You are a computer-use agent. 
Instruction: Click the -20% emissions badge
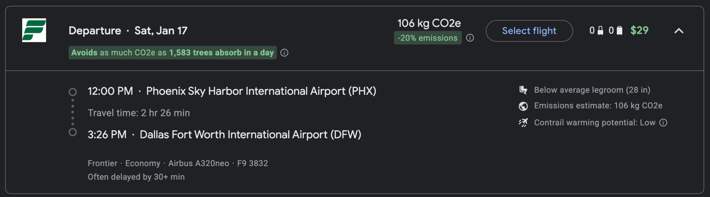click(427, 38)
